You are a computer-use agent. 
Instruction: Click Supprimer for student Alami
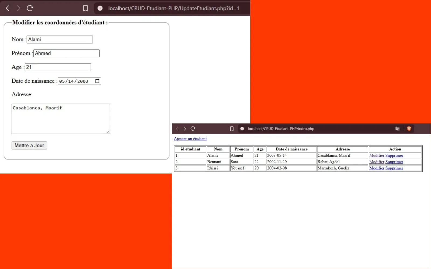[394, 155]
